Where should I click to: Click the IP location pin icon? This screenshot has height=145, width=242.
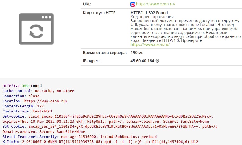point(157,61)
